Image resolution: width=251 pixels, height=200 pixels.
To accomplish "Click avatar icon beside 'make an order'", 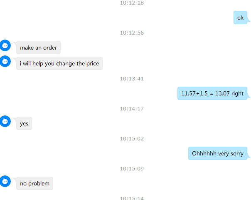I will tap(5, 45).
